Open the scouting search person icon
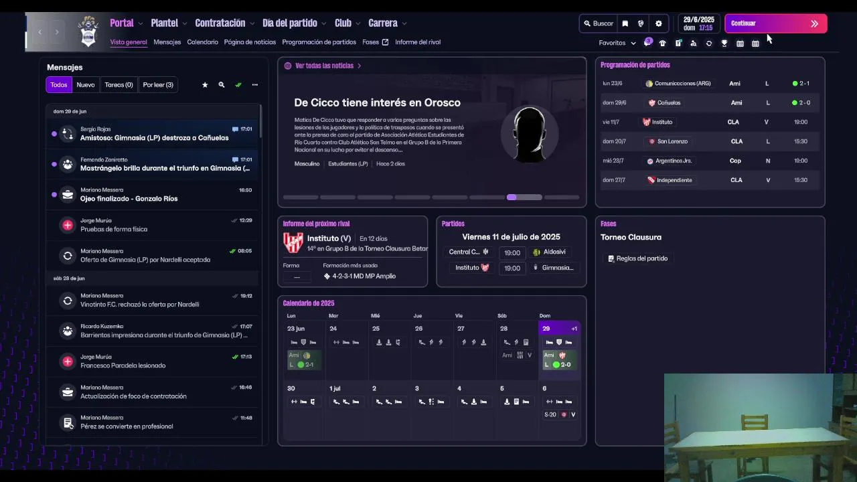This screenshot has height=482, width=857. pyautogui.click(x=694, y=43)
